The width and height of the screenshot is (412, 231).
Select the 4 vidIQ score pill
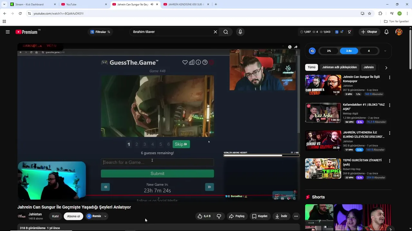point(369,51)
